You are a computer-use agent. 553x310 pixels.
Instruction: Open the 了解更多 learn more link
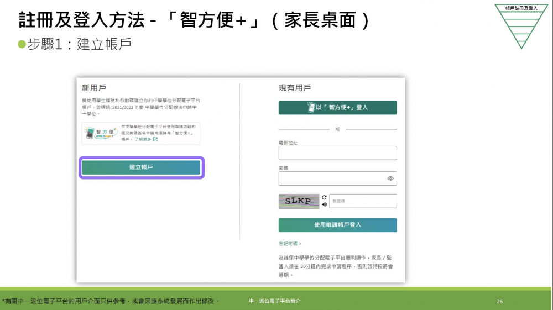coord(146,139)
